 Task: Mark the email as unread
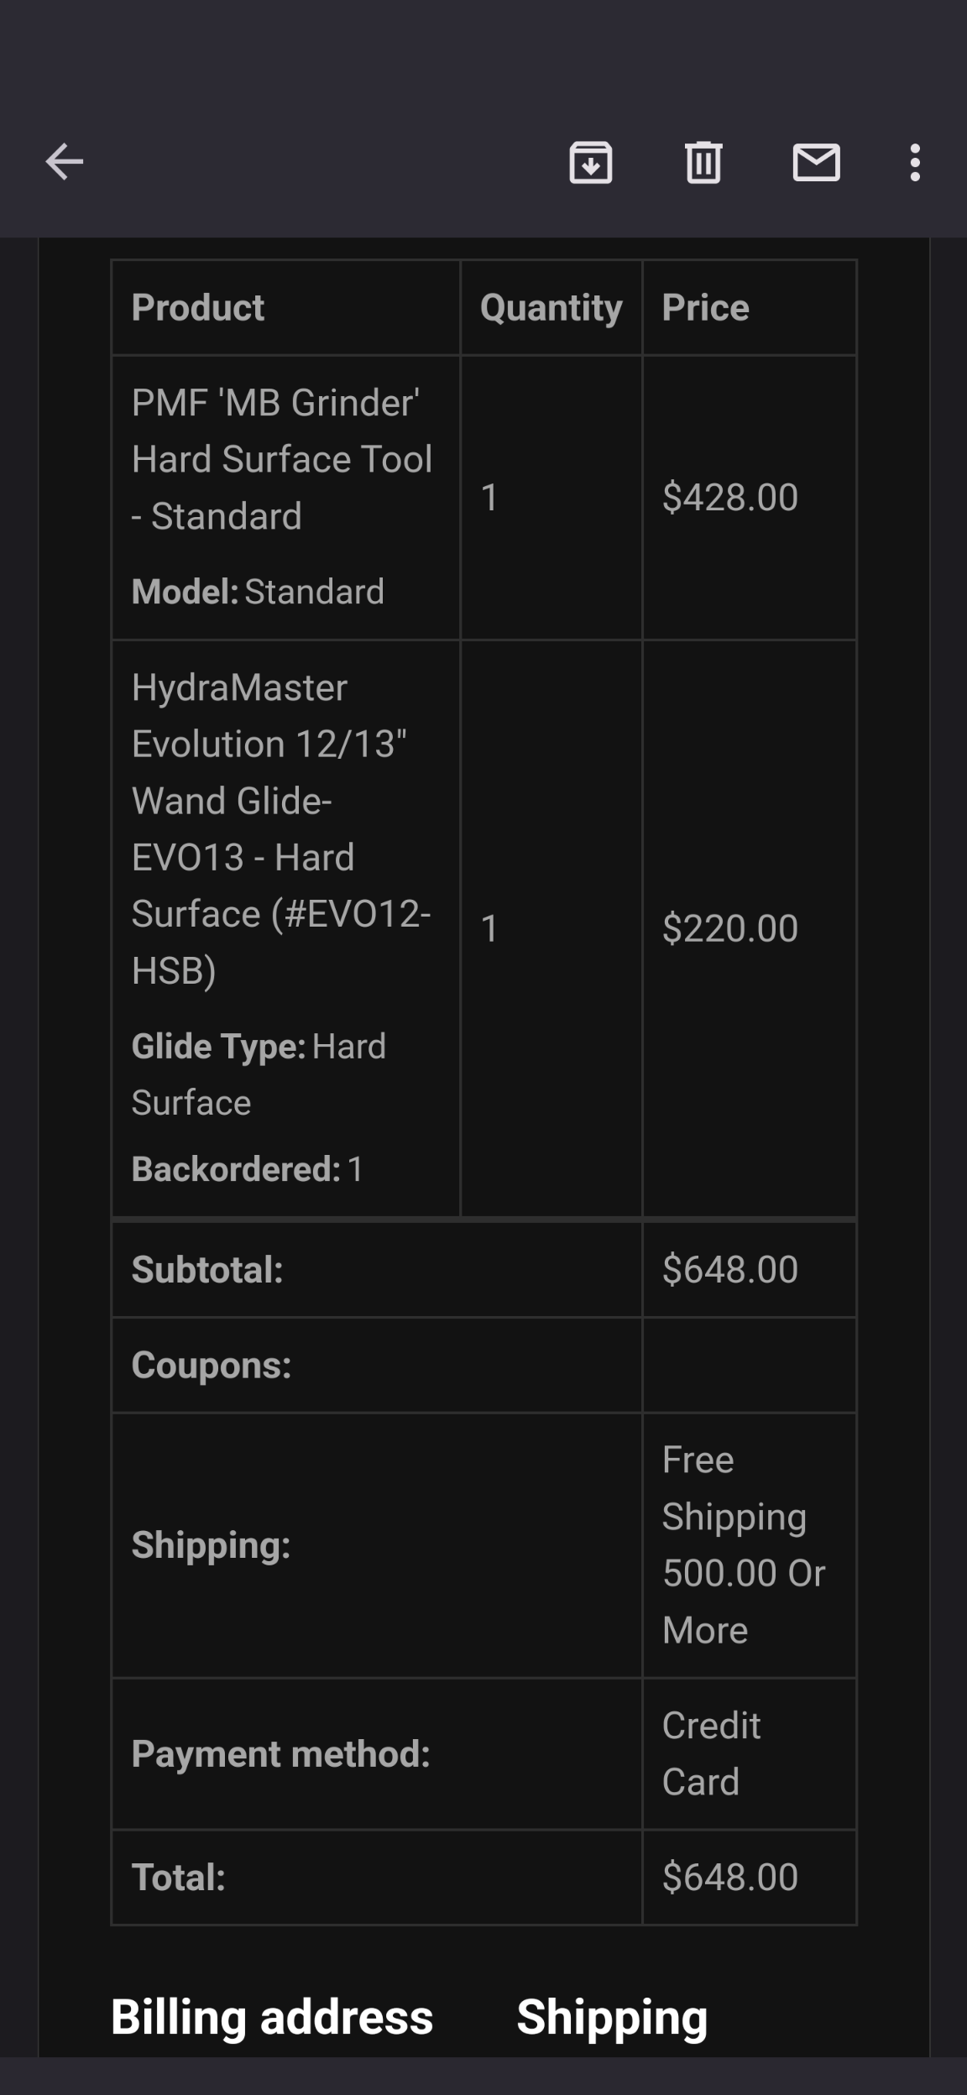[816, 162]
